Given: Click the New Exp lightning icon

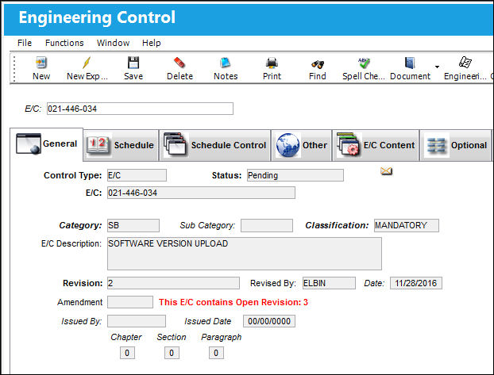Looking at the screenshot, I should pyautogui.click(x=87, y=63).
